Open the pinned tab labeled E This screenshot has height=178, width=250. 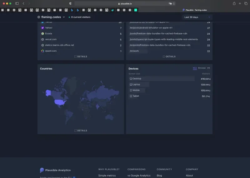point(130,10)
